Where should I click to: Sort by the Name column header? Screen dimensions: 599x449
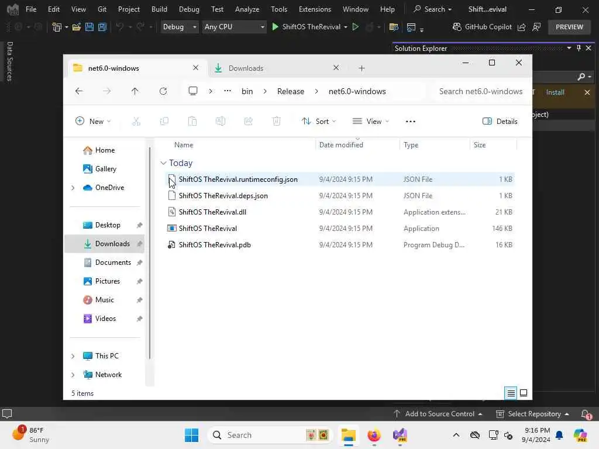tap(184, 145)
